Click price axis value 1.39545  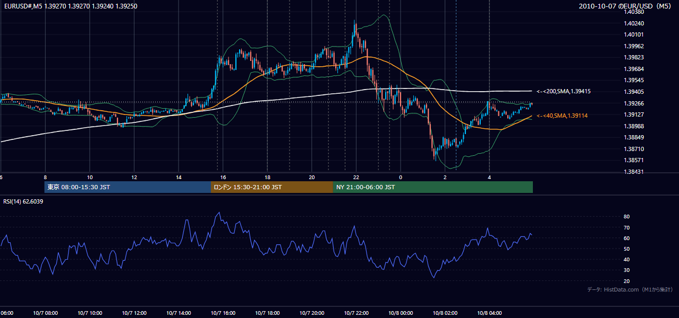[635, 80]
